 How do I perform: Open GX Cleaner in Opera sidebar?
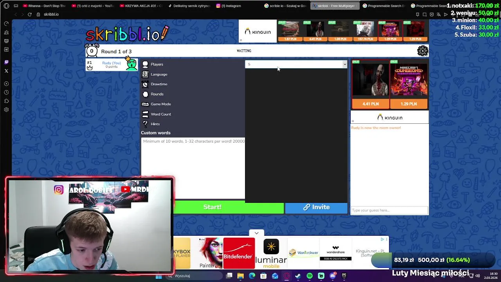pos(6,32)
